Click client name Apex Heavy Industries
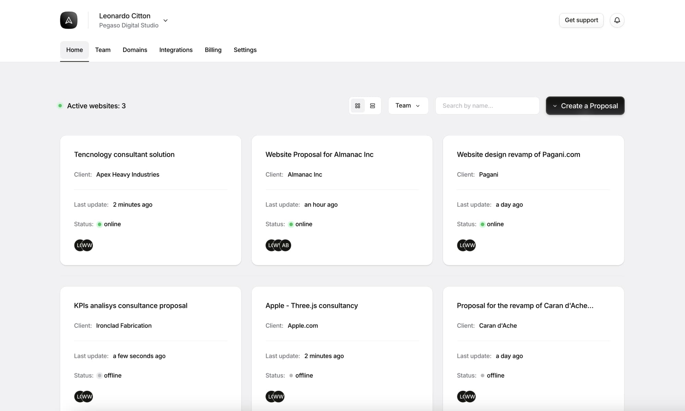Screen dimensions: 685x411 point(128,174)
